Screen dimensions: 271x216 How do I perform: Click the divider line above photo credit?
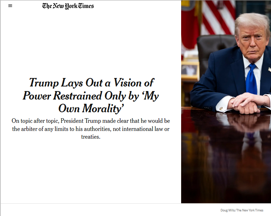[x=135, y=204]
